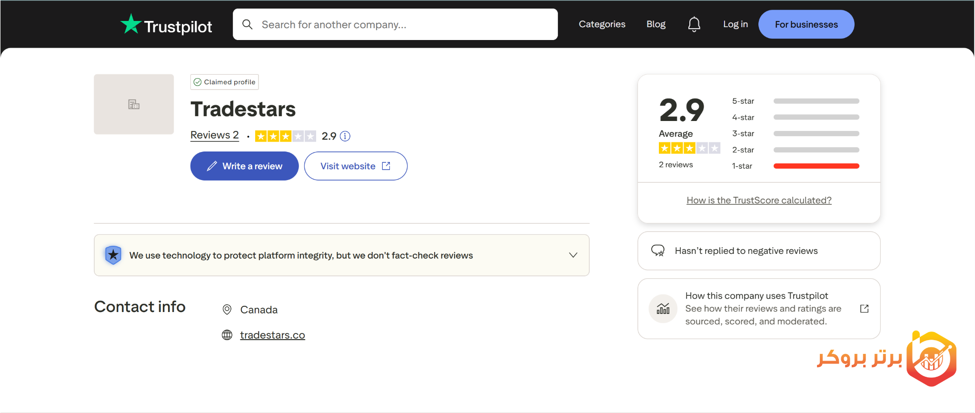Click the Canada location text
Viewport: 975px width, 413px height.
point(259,310)
